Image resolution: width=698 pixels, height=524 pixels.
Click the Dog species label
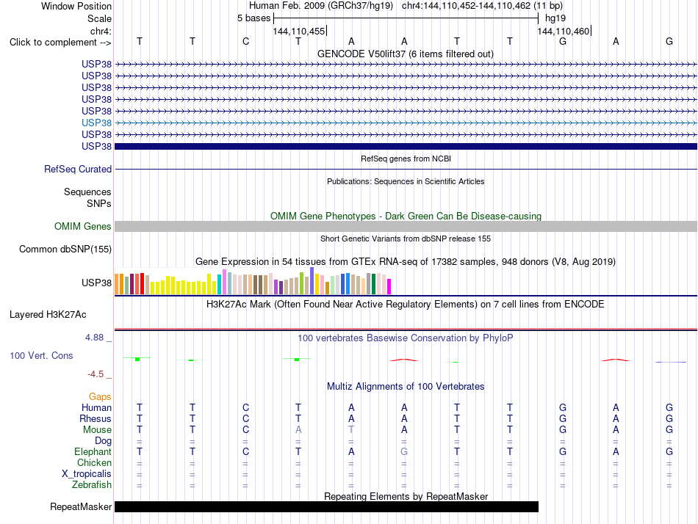click(104, 441)
